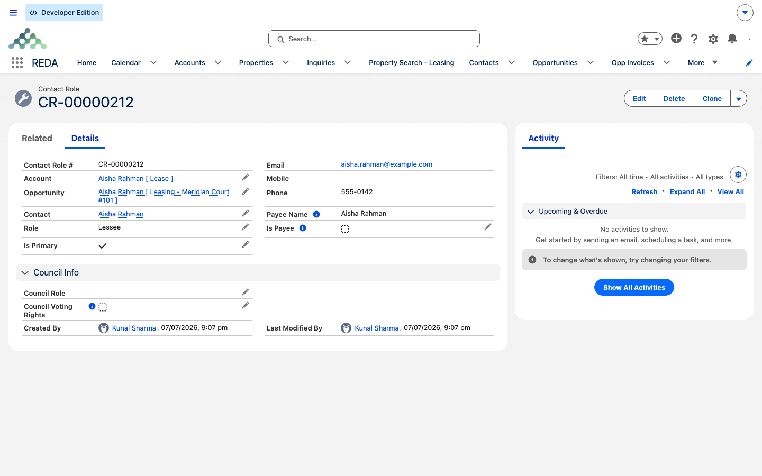Edit the Account field using pencil icon

tap(246, 178)
